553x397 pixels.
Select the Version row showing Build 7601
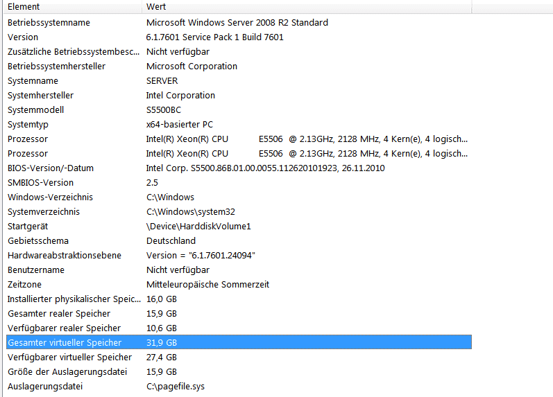pyautogui.click(x=23, y=37)
